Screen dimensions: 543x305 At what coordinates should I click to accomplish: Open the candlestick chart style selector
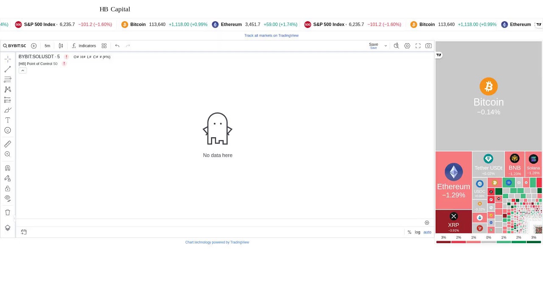(61, 46)
